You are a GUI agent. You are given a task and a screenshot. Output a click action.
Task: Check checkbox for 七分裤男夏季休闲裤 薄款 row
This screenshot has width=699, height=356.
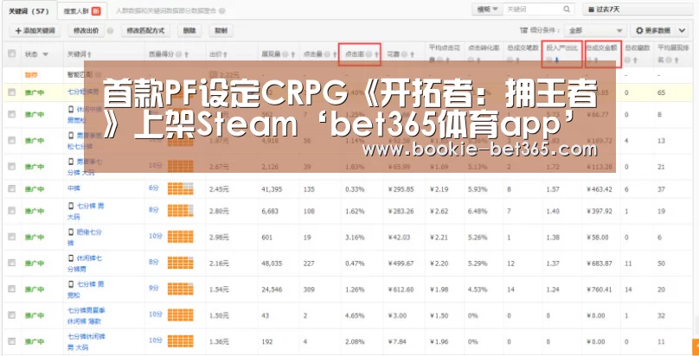click(x=11, y=315)
